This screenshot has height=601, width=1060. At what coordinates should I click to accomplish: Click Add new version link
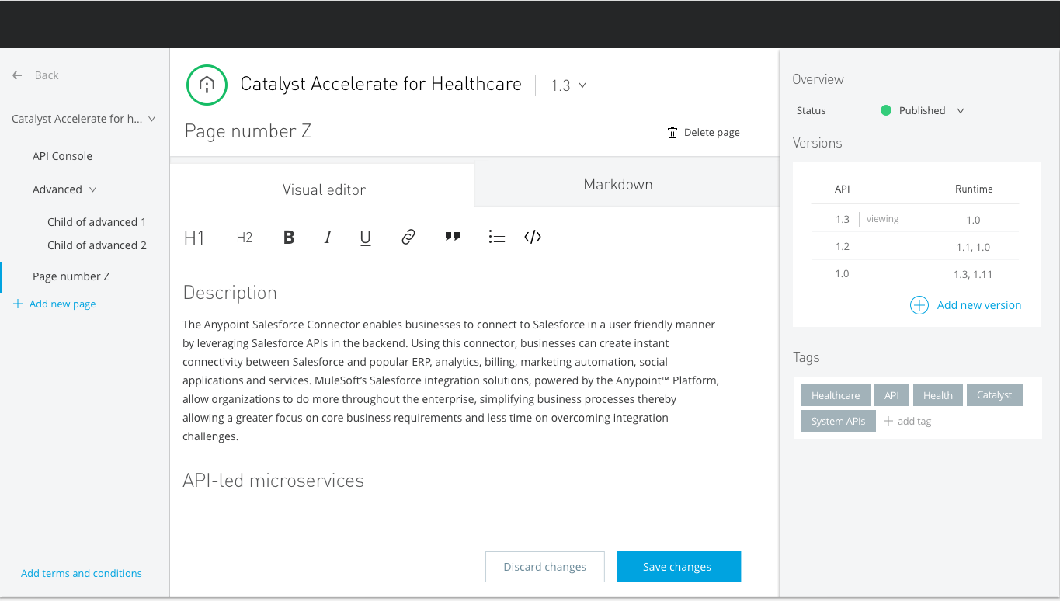[x=979, y=305]
